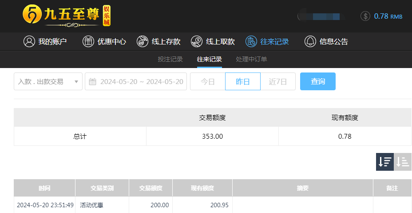
Task: Click the 备注 column header
Action: [x=392, y=188]
